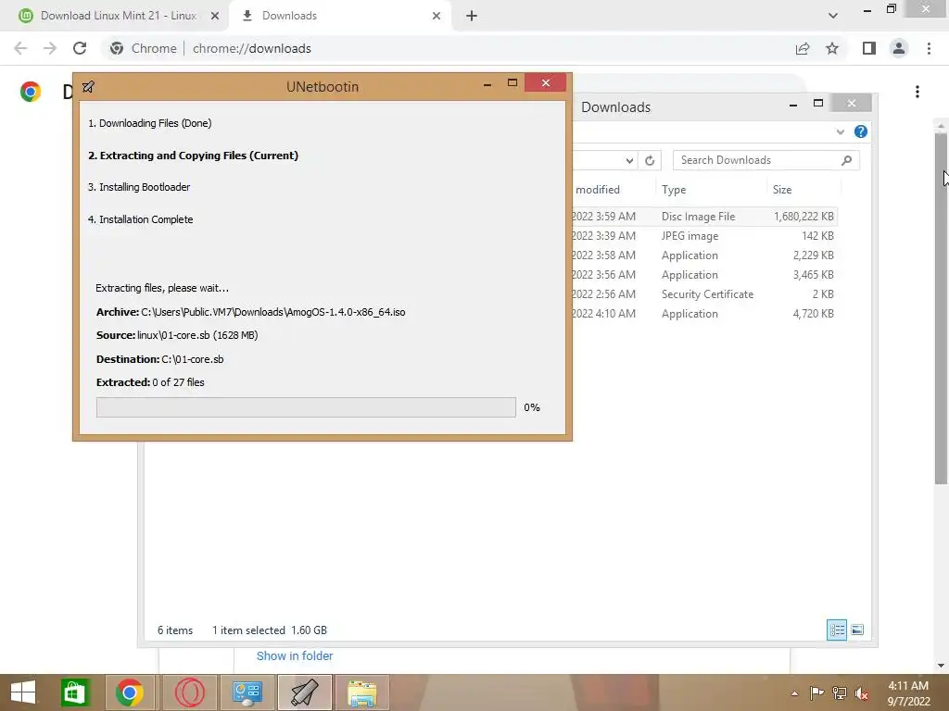Go forward with Chrome forward arrow
The height and width of the screenshot is (711, 949).
(50, 48)
